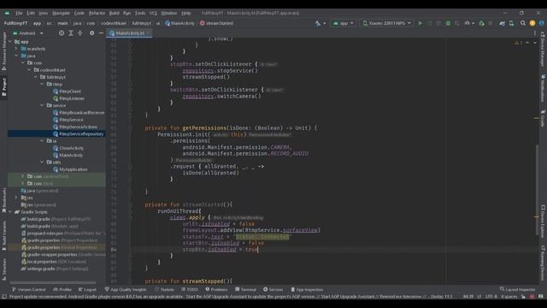Select the MainActivity.kt editor tab
Image resolution: width=547 pixels, height=308 pixels.
point(130,33)
